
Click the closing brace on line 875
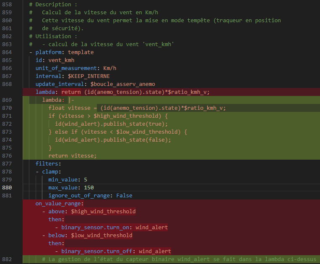50,148
